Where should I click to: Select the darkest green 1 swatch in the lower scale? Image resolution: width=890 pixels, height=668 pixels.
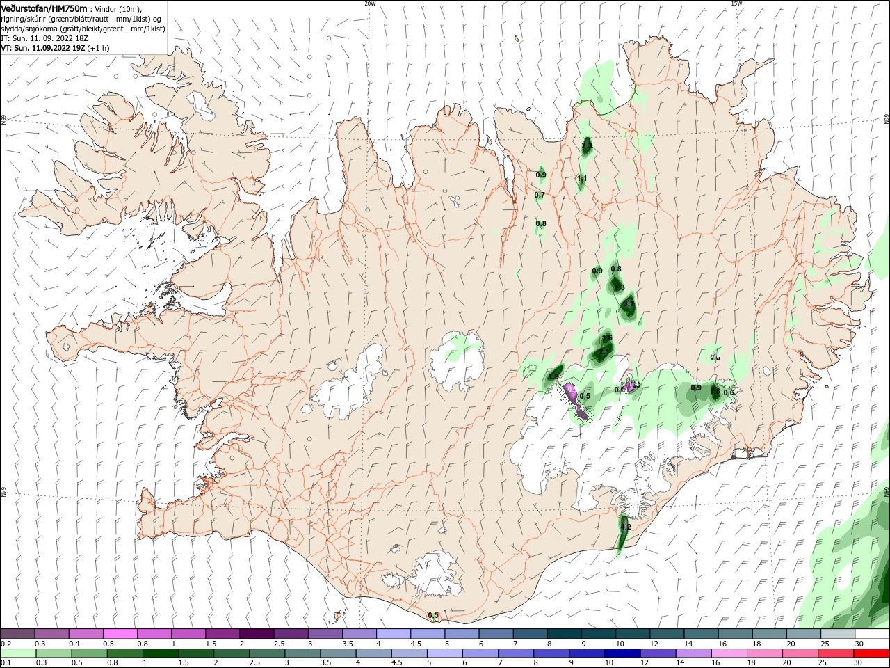point(160,653)
